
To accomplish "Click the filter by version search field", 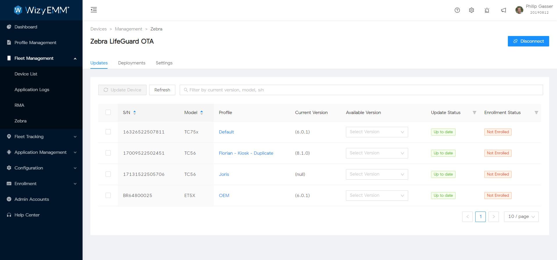I will point(361,90).
